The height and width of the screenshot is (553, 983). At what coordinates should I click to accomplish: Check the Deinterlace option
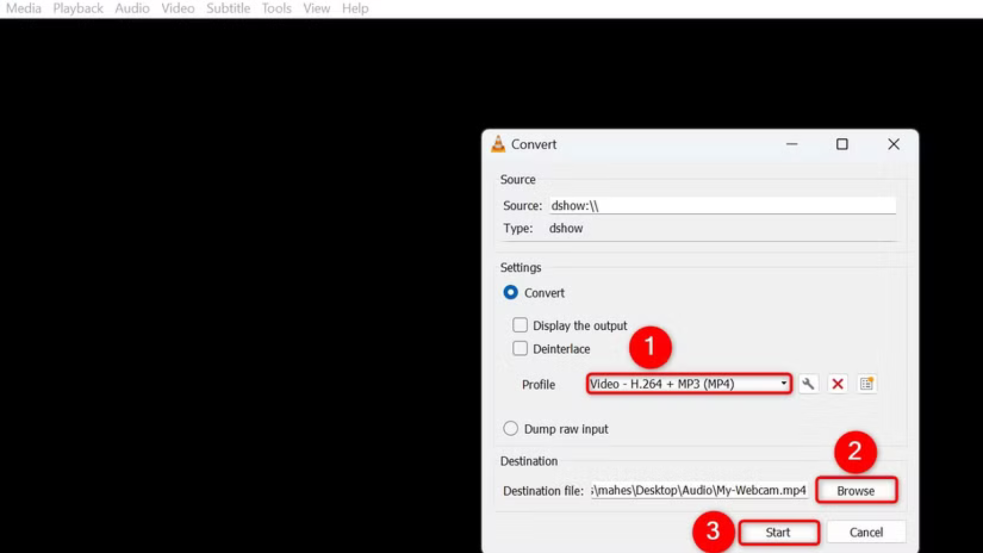(x=520, y=348)
